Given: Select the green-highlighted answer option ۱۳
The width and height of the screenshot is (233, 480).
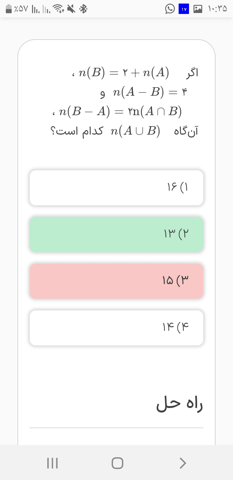Looking at the screenshot, I should [x=116, y=234].
